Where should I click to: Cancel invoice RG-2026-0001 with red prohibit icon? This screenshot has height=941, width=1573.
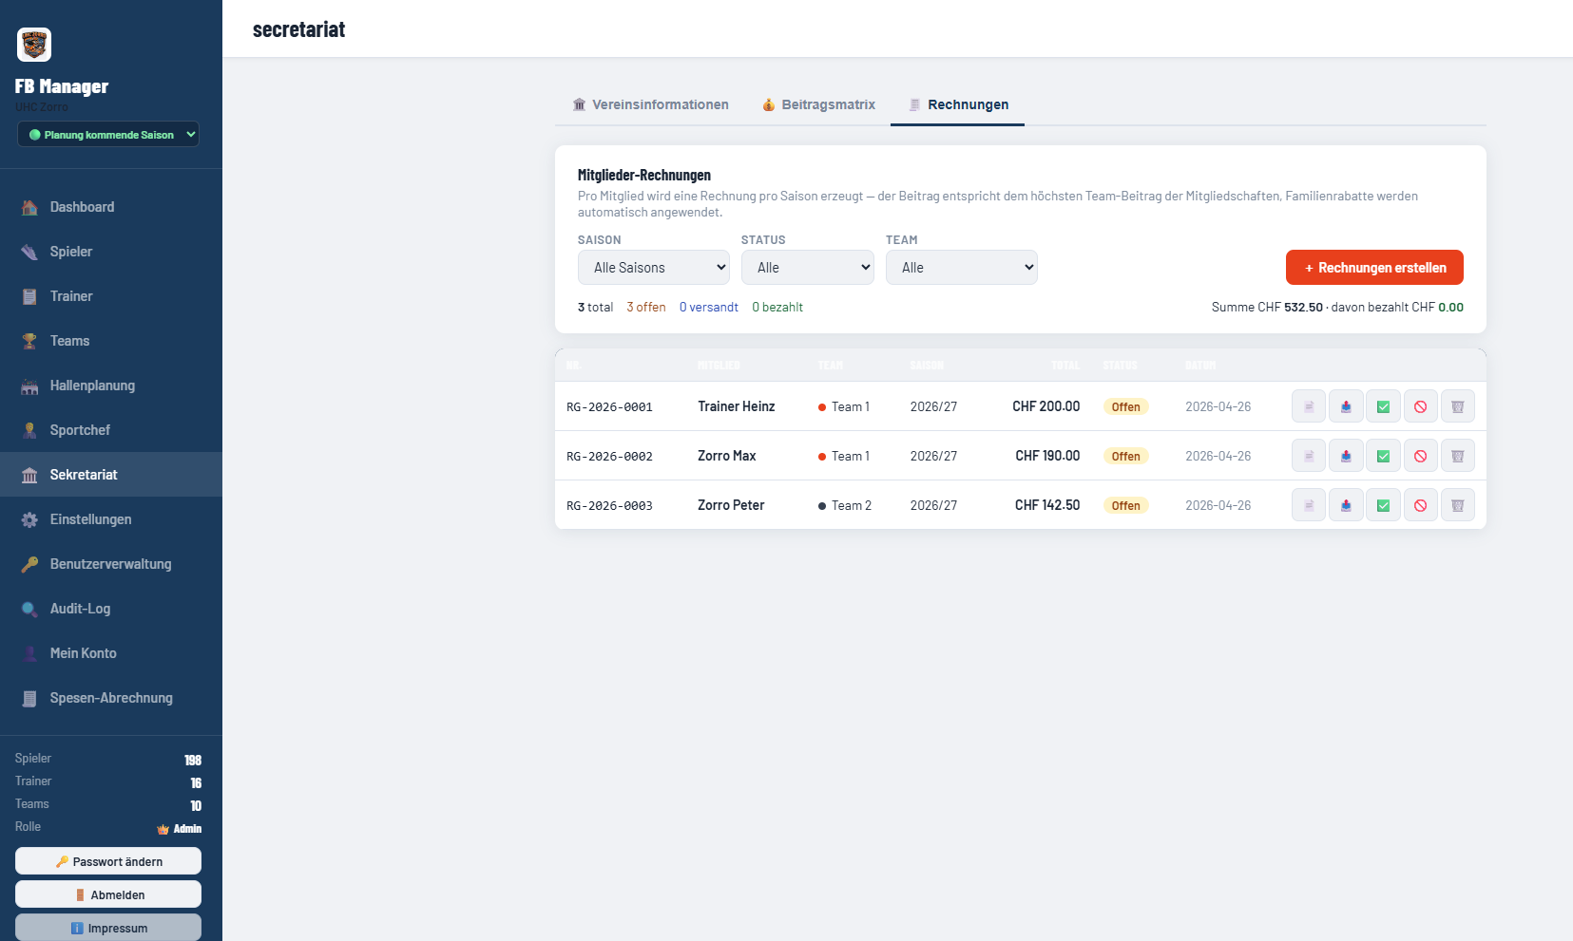click(1420, 406)
